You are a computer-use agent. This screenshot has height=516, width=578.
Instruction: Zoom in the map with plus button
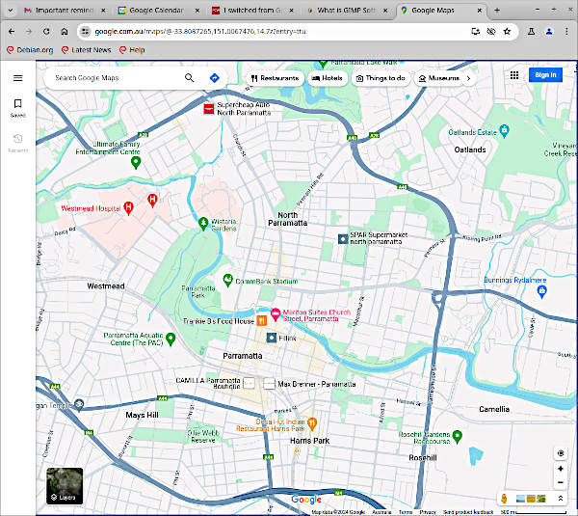coord(560,469)
